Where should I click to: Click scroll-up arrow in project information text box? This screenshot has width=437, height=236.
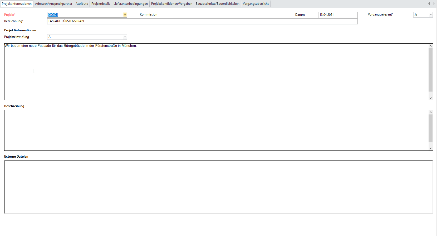coord(431,46)
